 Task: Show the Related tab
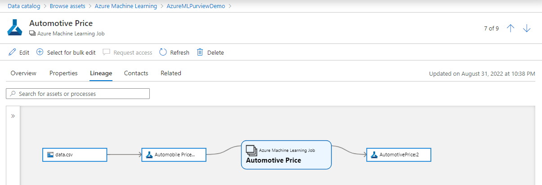point(171,73)
